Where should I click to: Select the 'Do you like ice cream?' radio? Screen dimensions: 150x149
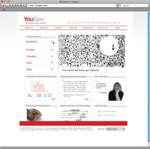[99, 111]
